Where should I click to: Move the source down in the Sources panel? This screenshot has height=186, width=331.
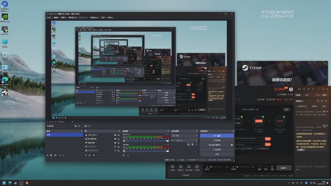(x=102, y=155)
